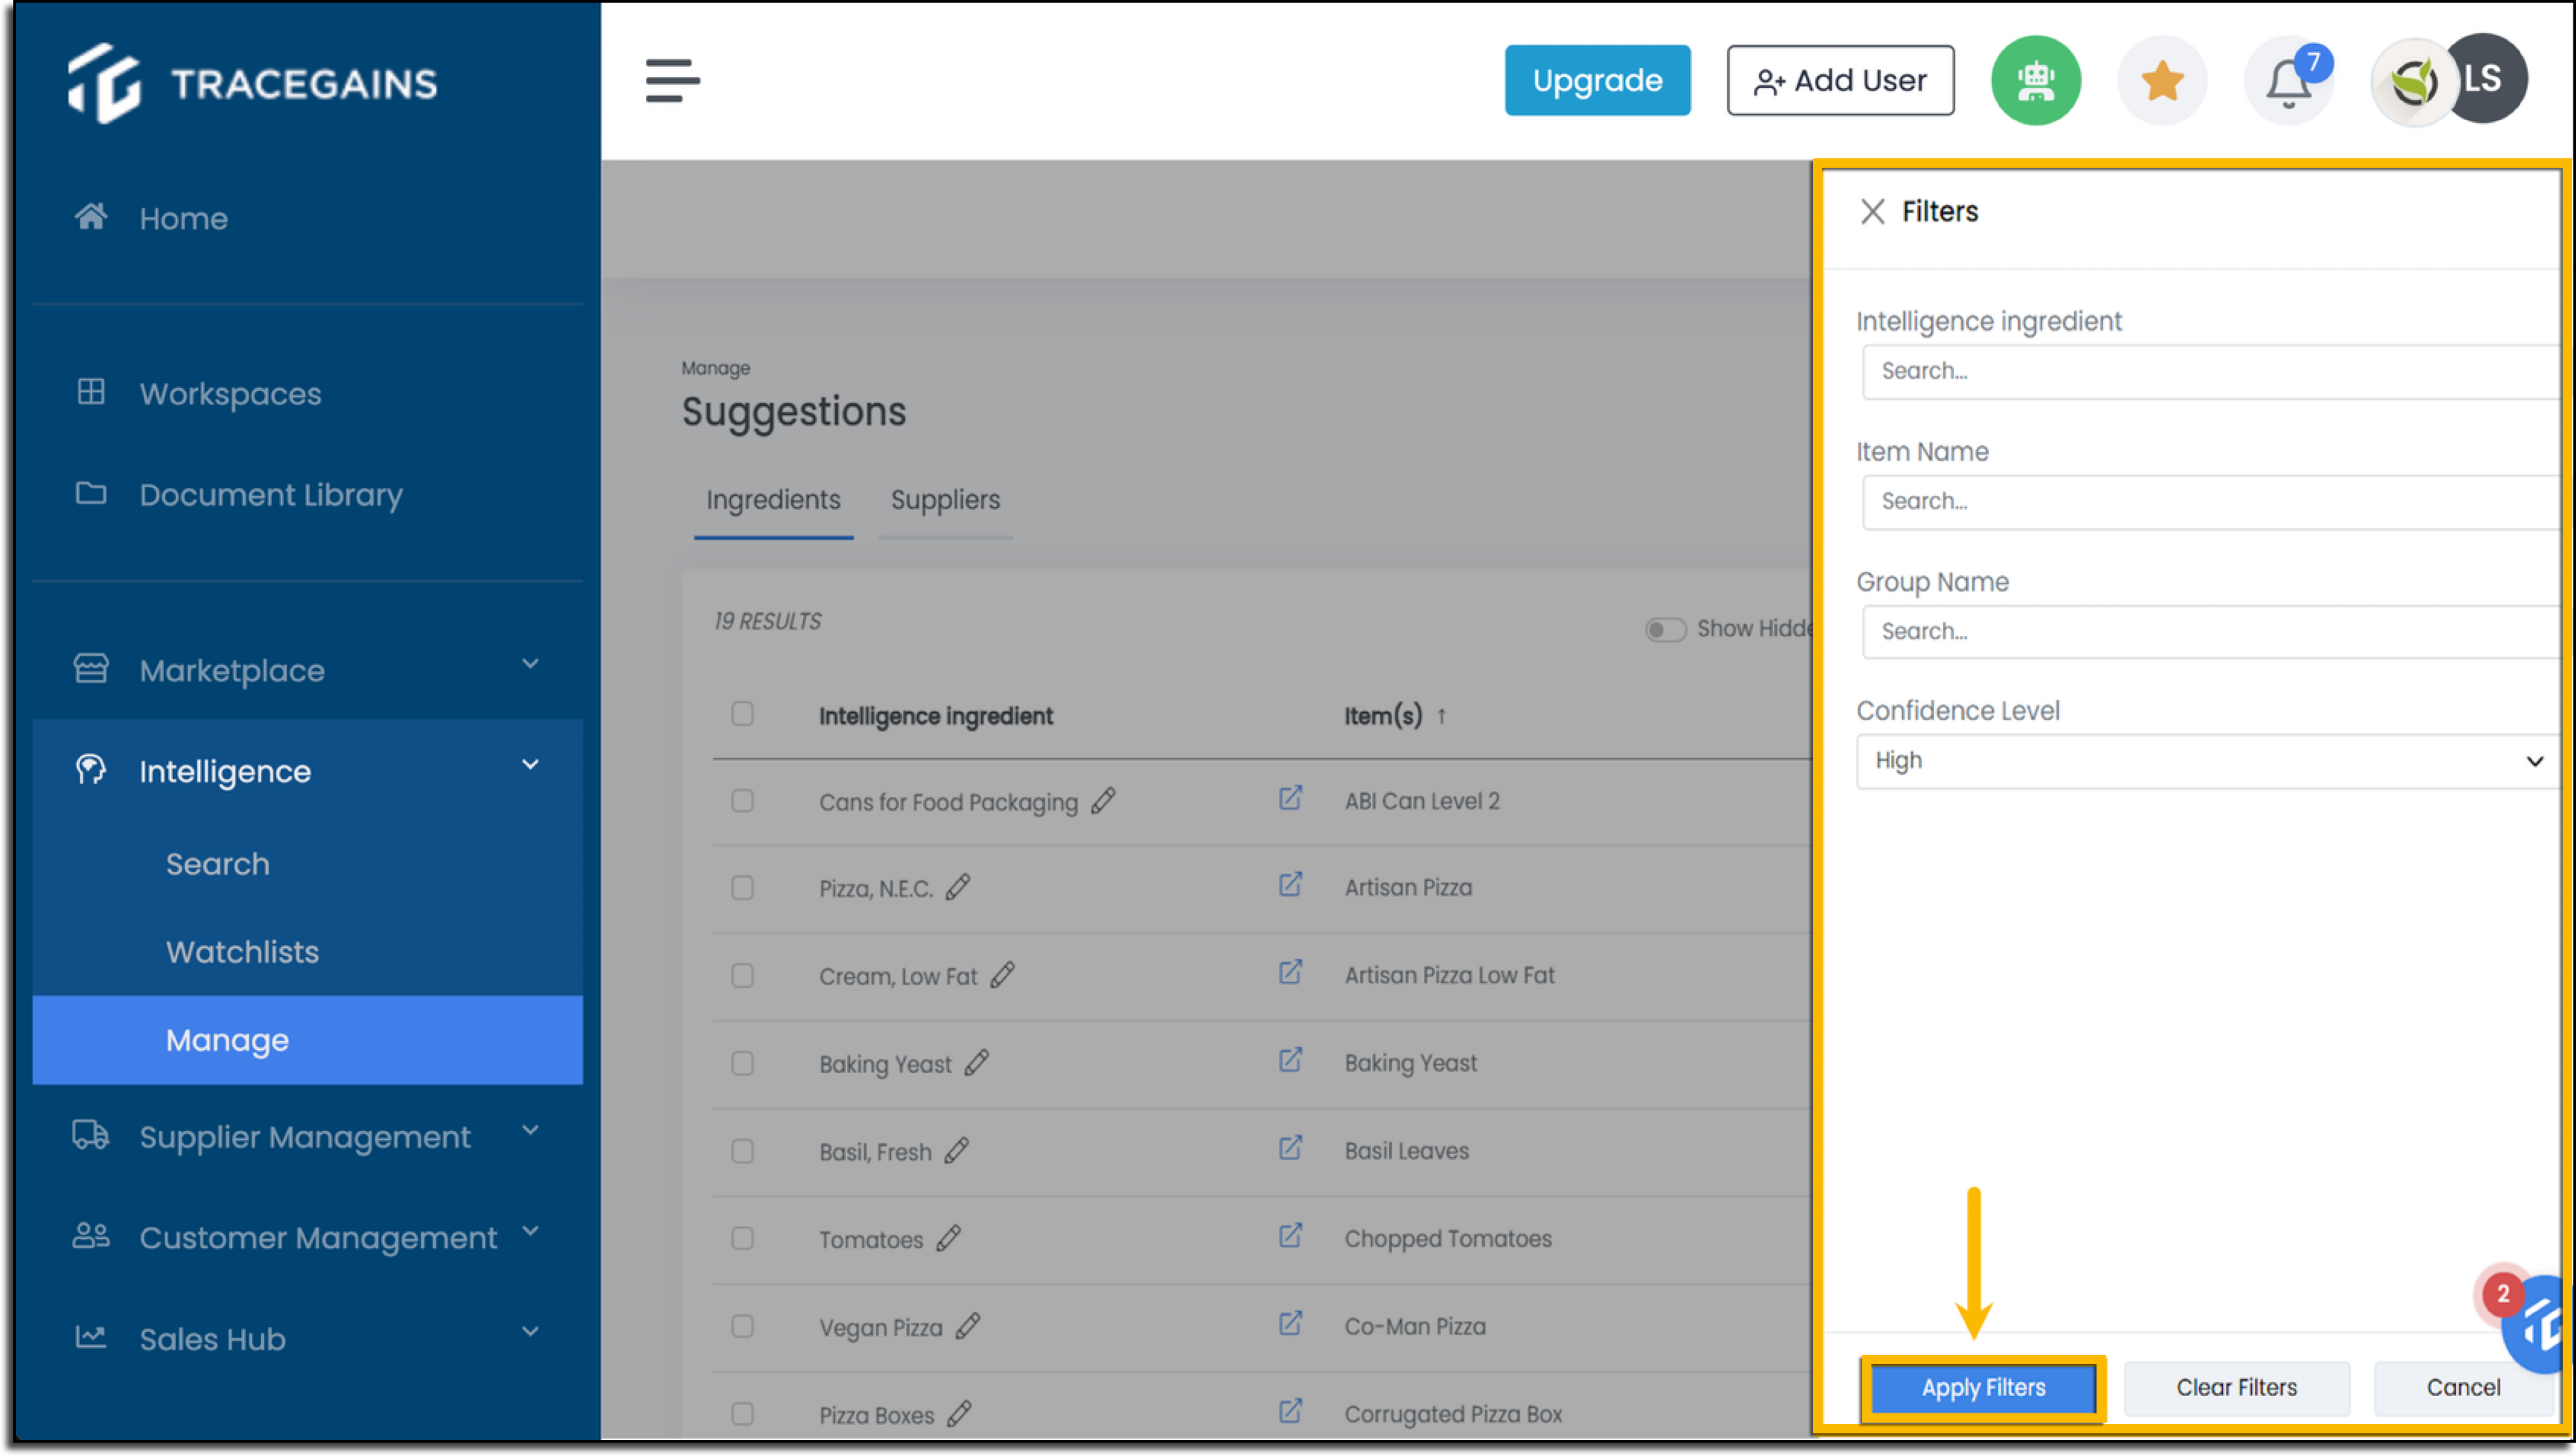Open the green robot assistant icon

coord(2036,80)
